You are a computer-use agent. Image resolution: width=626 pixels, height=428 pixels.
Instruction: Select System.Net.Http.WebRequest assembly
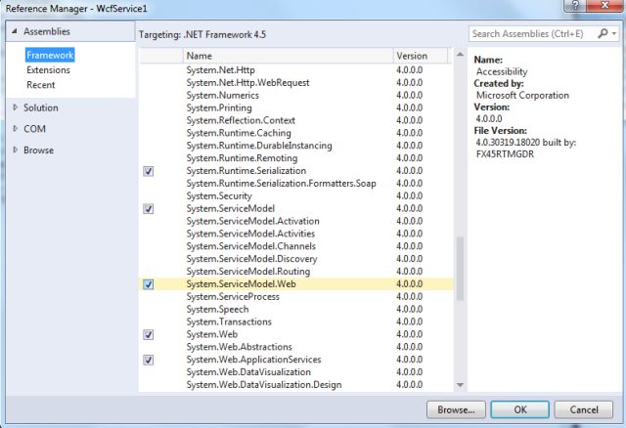pos(296,83)
